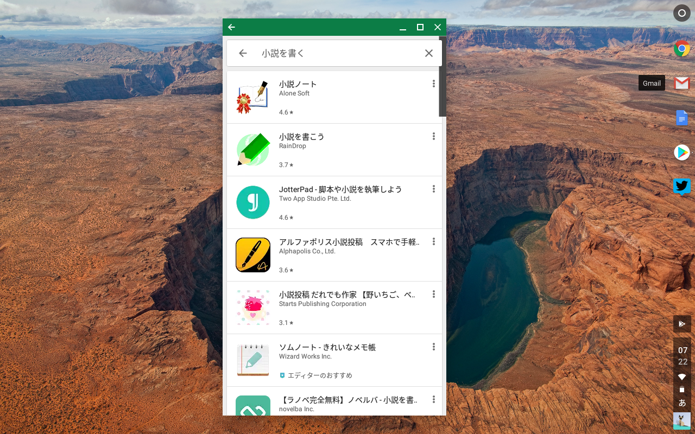This screenshot has height=434, width=695.
Task: Click developer Wizard Works Inc.
Action: coord(305,356)
